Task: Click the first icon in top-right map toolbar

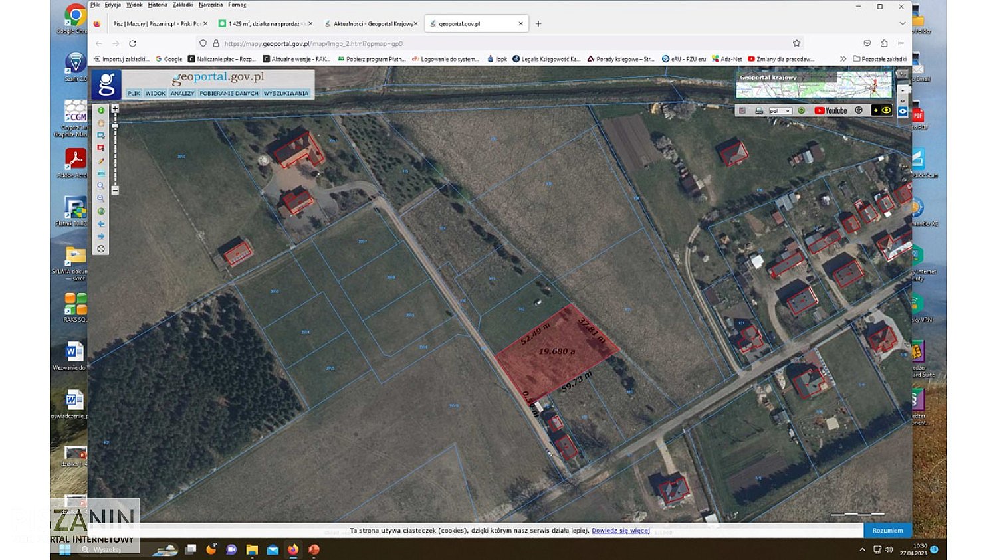Action: (743, 111)
